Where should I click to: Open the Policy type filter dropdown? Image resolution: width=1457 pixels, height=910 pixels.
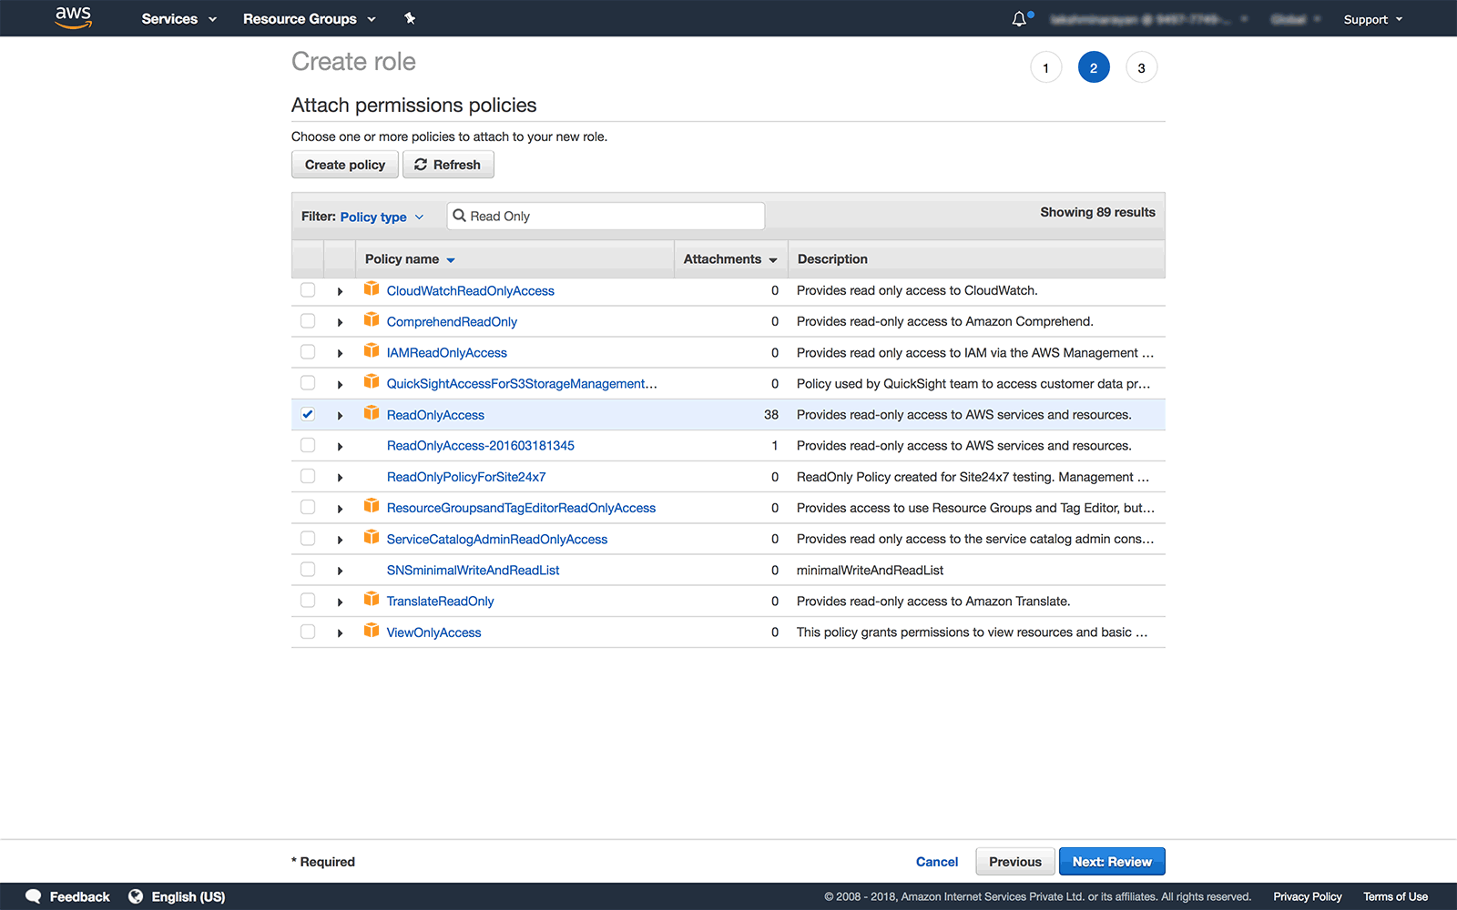382,217
